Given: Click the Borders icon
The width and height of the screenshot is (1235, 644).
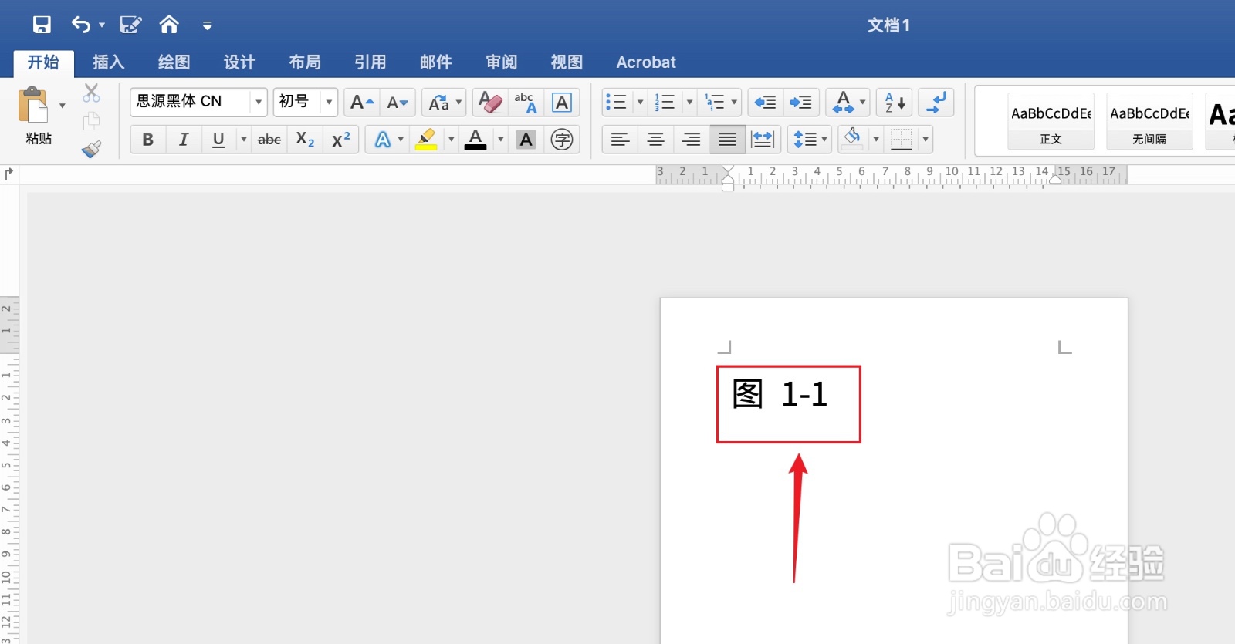Looking at the screenshot, I should tap(901, 140).
